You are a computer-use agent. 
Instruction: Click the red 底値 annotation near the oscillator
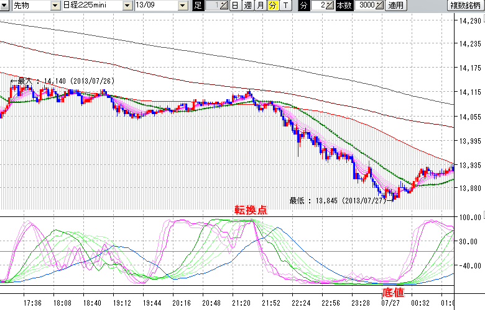coord(393,291)
